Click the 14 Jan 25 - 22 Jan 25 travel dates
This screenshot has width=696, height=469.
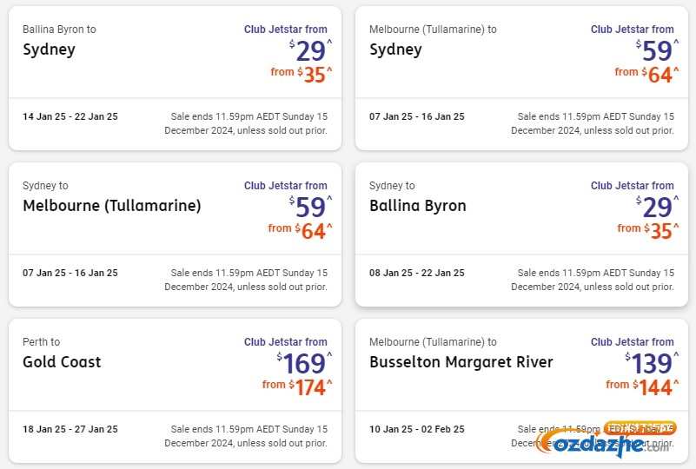tap(70, 116)
